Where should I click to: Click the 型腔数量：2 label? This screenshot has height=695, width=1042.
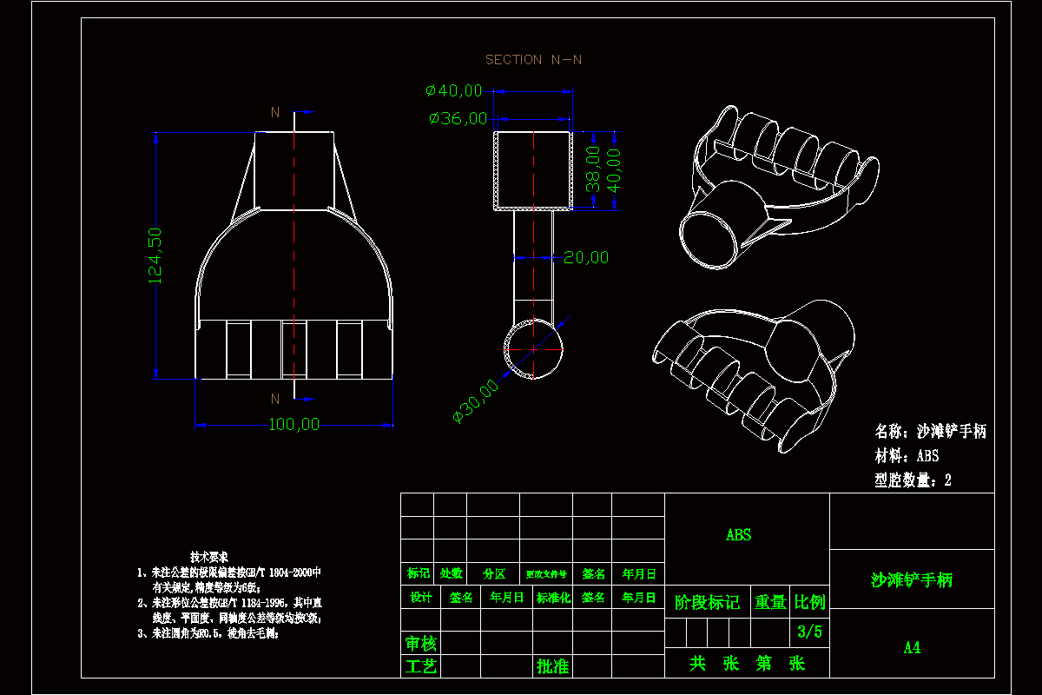coord(913,480)
